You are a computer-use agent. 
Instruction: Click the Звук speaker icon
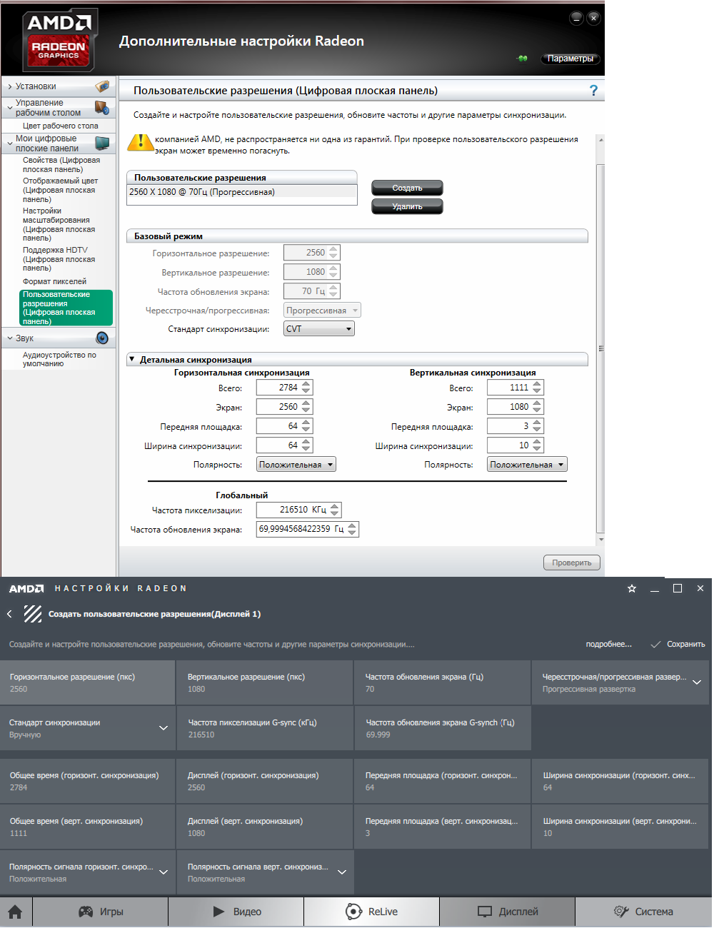tap(102, 338)
